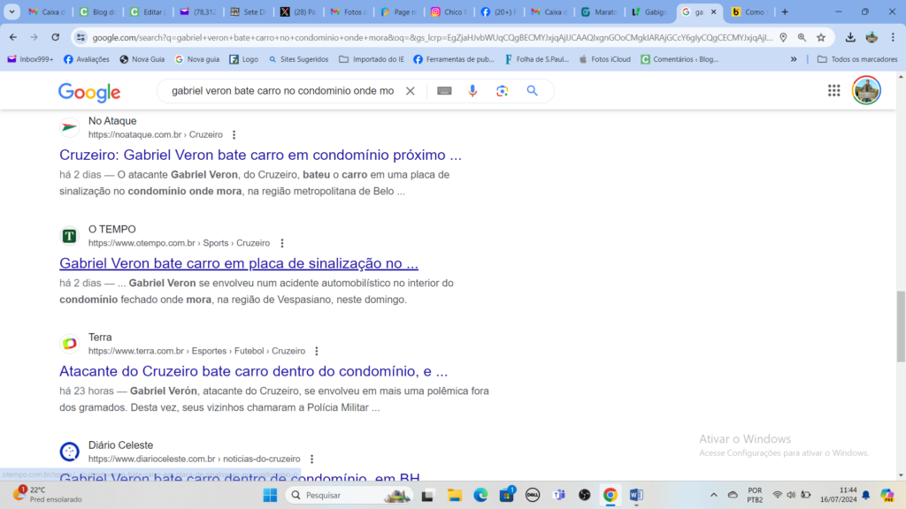Click the location pin icon in address bar

click(x=784, y=37)
